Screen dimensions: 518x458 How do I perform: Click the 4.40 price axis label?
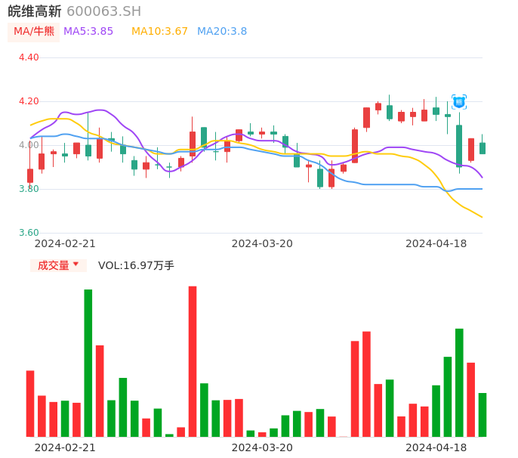pyautogui.click(x=29, y=57)
